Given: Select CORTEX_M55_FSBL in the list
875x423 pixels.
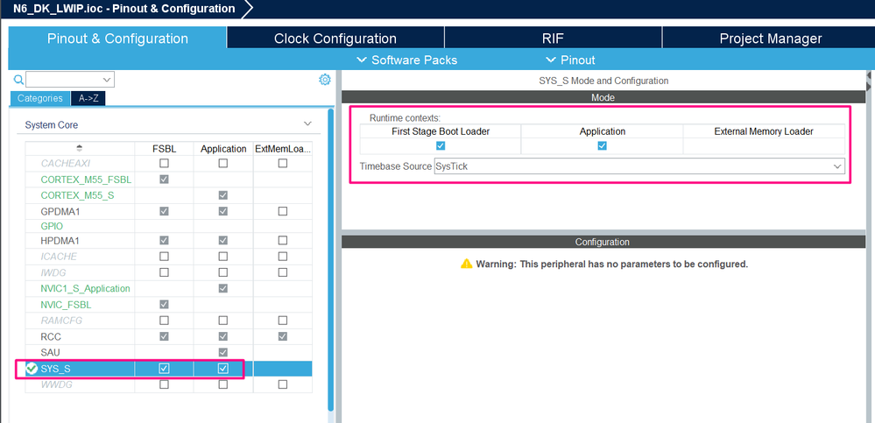Looking at the screenshot, I should (86, 180).
